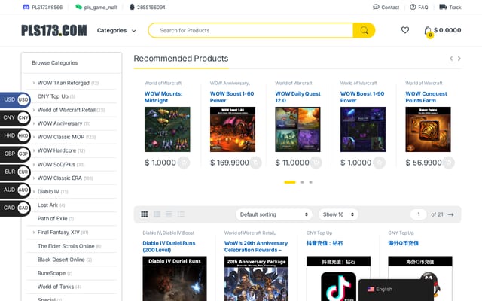
Task: Go to next recommended products slide
Action: click(459, 59)
